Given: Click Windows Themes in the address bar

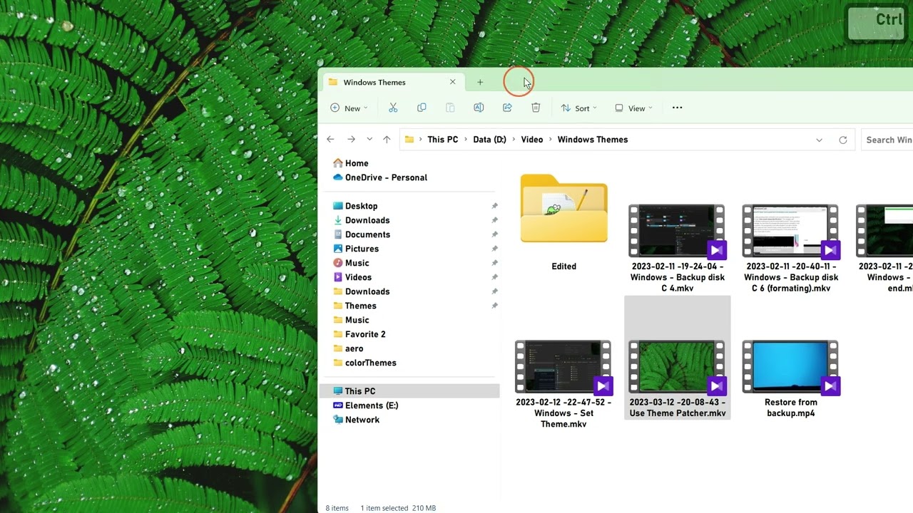Looking at the screenshot, I should click(x=593, y=140).
